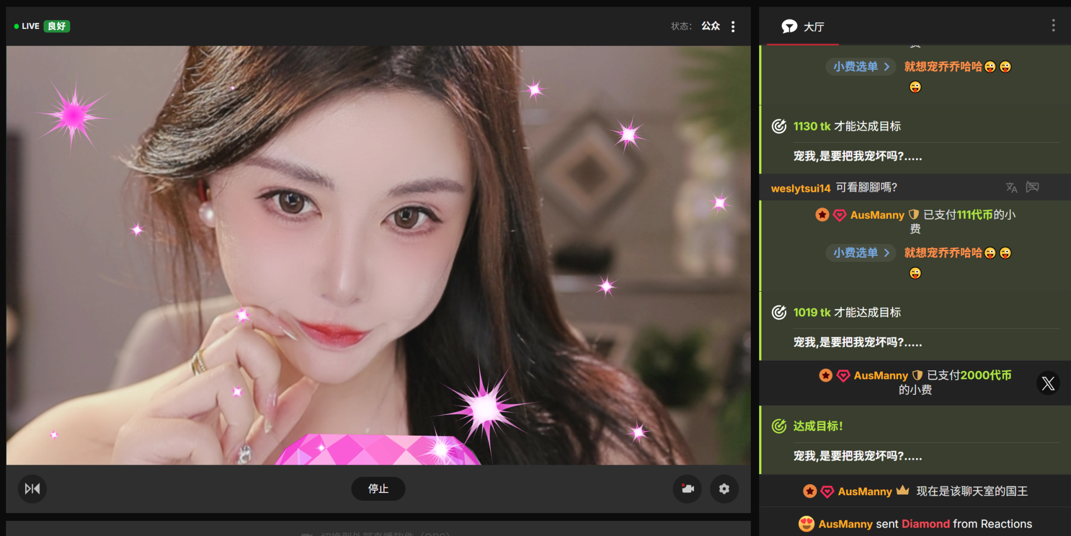This screenshot has width=1071, height=536.
Task: Click the 良好 connection quality badge
Action: coord(57,26)
